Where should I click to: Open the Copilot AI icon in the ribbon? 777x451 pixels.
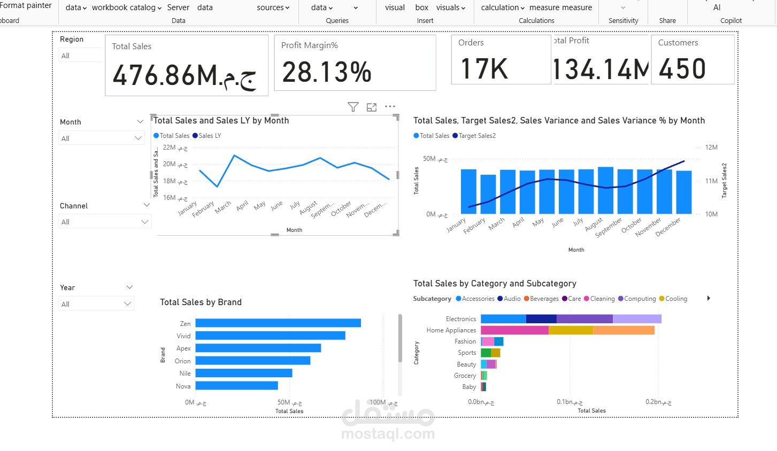click(716, 7)
